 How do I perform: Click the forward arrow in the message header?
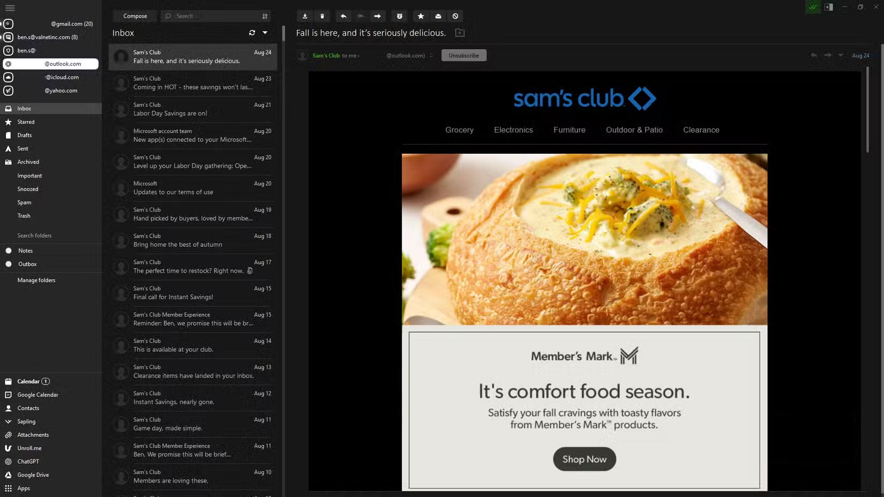pyautogui.click(x=828, y=55)
